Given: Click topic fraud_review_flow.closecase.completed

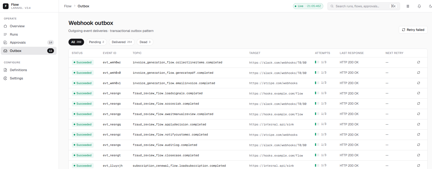Looking at the screenshot, I should (166, 156).
